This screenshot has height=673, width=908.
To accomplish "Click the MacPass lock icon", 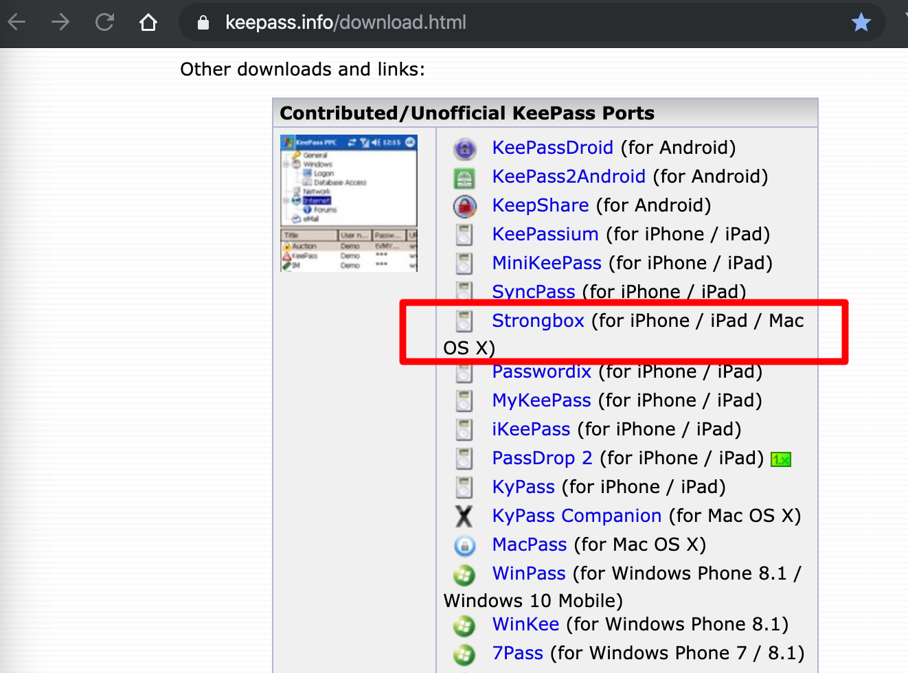I will [465, 546].
